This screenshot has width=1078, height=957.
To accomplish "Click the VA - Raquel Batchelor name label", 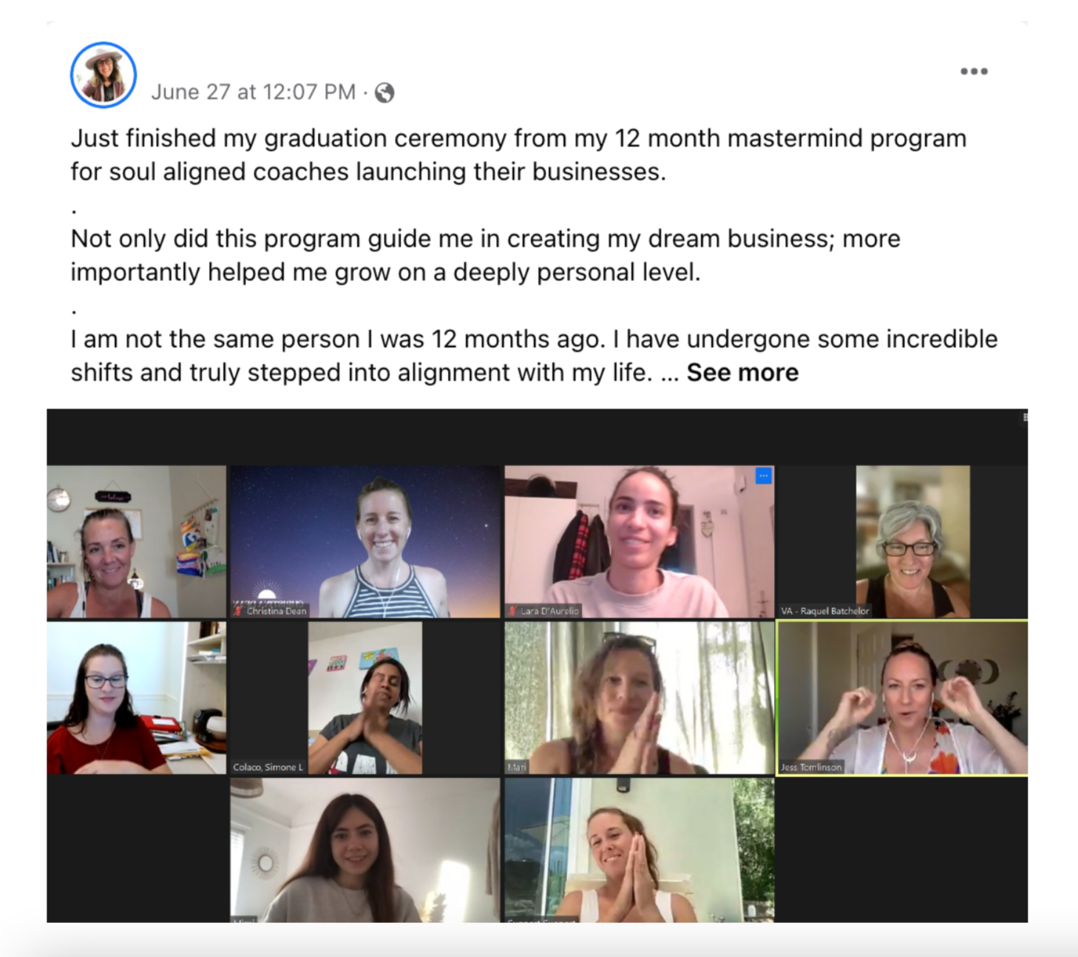I will [825, 611].
